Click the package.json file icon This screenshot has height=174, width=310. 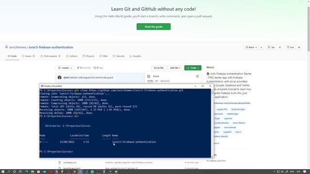(x=60, y=162)
